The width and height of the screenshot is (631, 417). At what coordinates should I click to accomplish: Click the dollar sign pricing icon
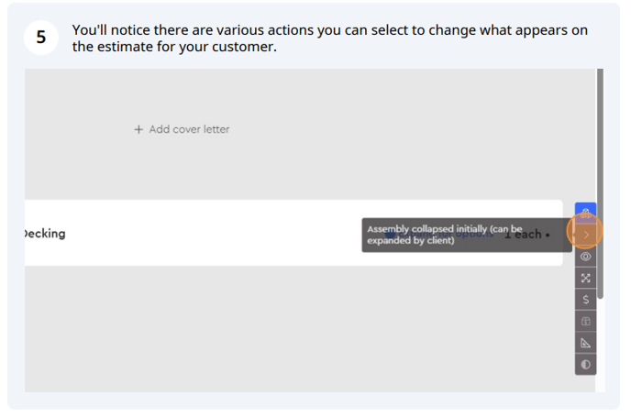(x=585, y=300)
